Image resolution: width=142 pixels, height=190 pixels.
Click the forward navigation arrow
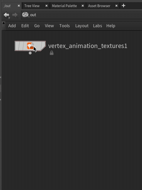pos(15,15)
